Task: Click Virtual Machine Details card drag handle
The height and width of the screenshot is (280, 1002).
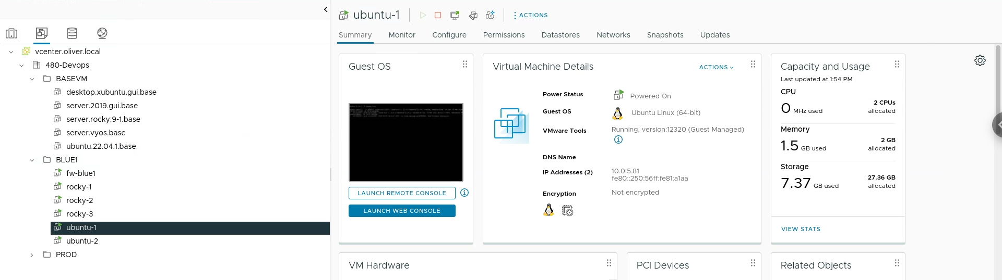Action: point(753,65)
